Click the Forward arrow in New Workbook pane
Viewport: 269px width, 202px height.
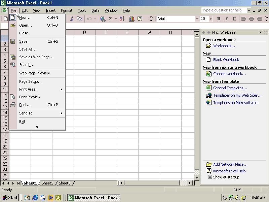(x=209, y=32)
